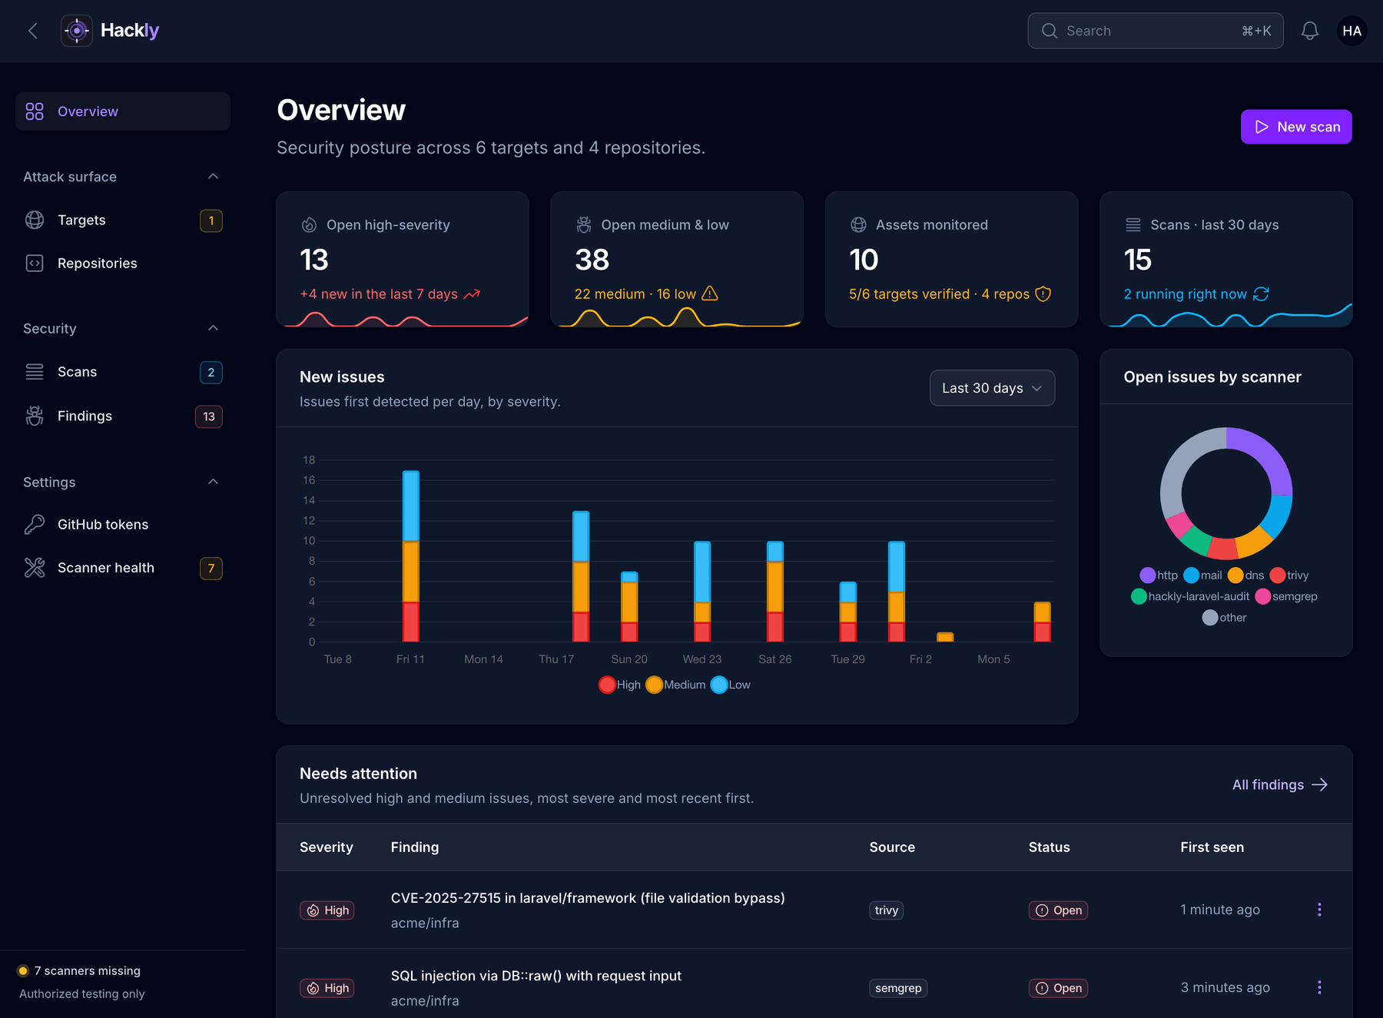
Task: Open row actions for SQL injection finding
Action: (x=1319, y=987)
